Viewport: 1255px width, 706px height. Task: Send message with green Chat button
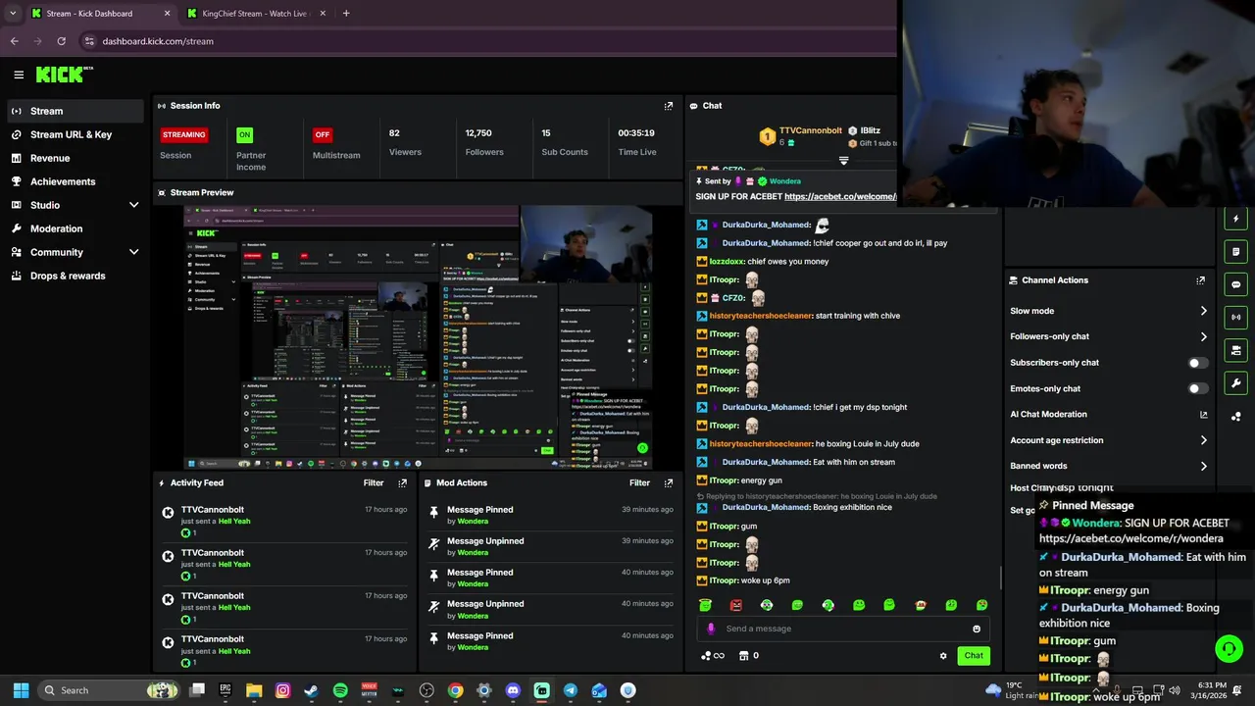click(974, 656)
